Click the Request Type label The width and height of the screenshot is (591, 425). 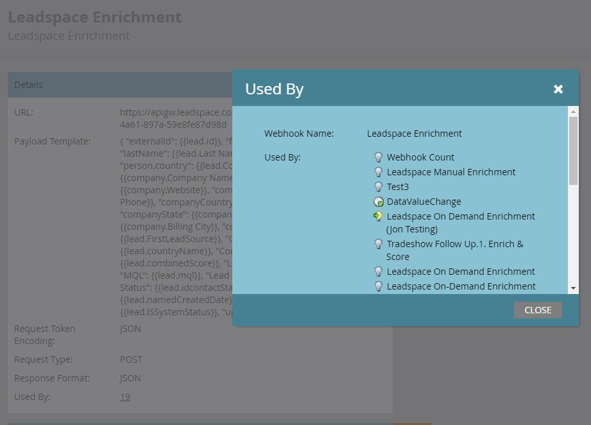click(44, 360)
